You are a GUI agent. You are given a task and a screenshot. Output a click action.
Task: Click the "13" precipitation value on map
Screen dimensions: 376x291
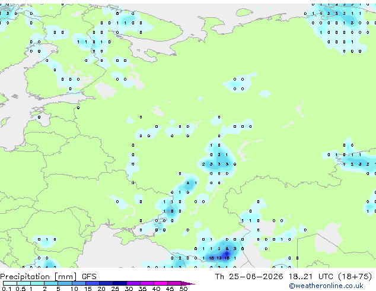[x=219, y=258]
